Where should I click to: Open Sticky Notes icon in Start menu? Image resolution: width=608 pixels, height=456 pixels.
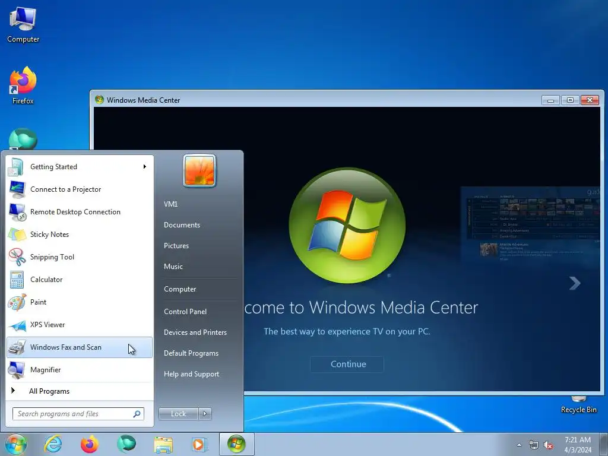[x=17, y=235]
